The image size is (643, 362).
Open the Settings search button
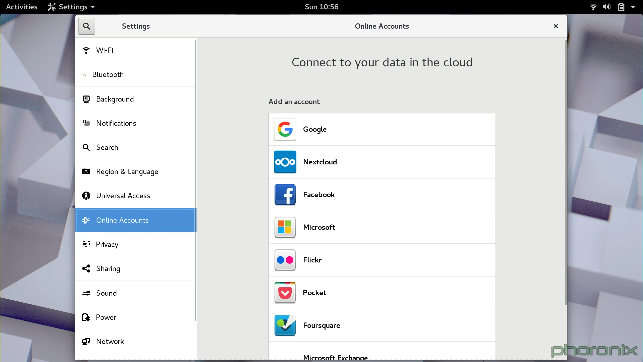coord(86,26)
